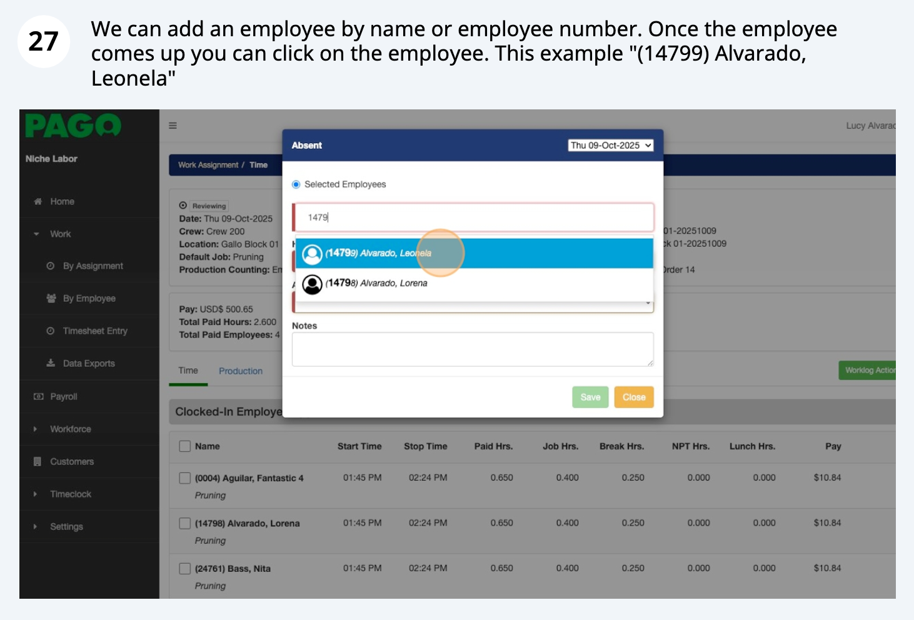The image size is (914, 620).
Task: Select the Selected Employees radio button
Action: pyautogui.click(x=296, y=184)
